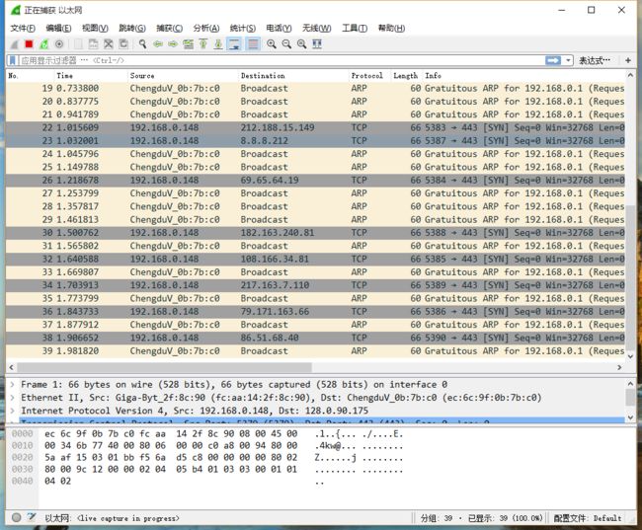Open the 视图(V) menu
The height and width of the screenshot is (530, 642).
point(95,29)
